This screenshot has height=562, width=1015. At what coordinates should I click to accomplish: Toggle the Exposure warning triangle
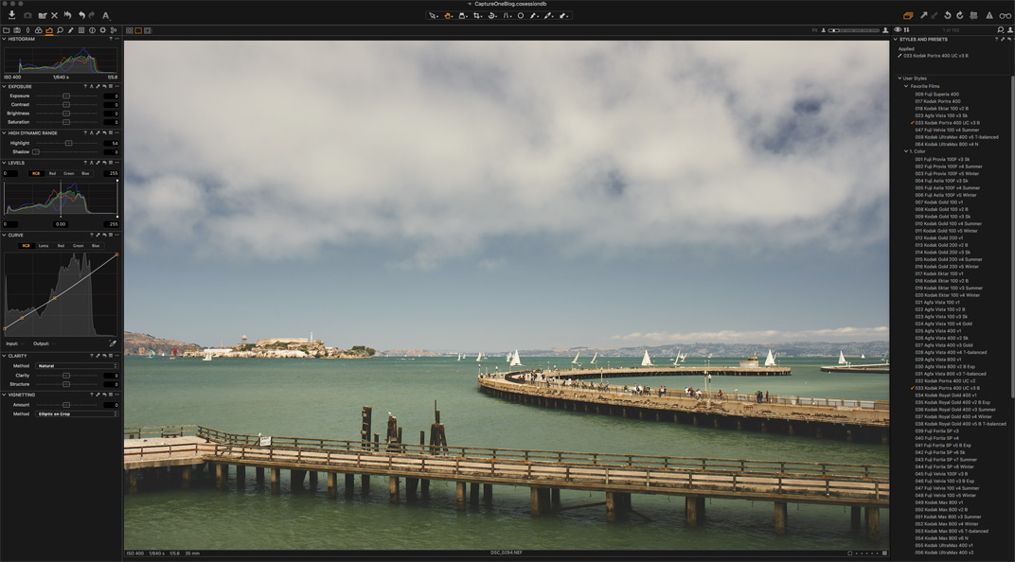(989, 15)
